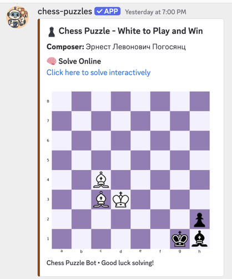
Task: Click the empty a8 corner square
Action: [62, 101]
